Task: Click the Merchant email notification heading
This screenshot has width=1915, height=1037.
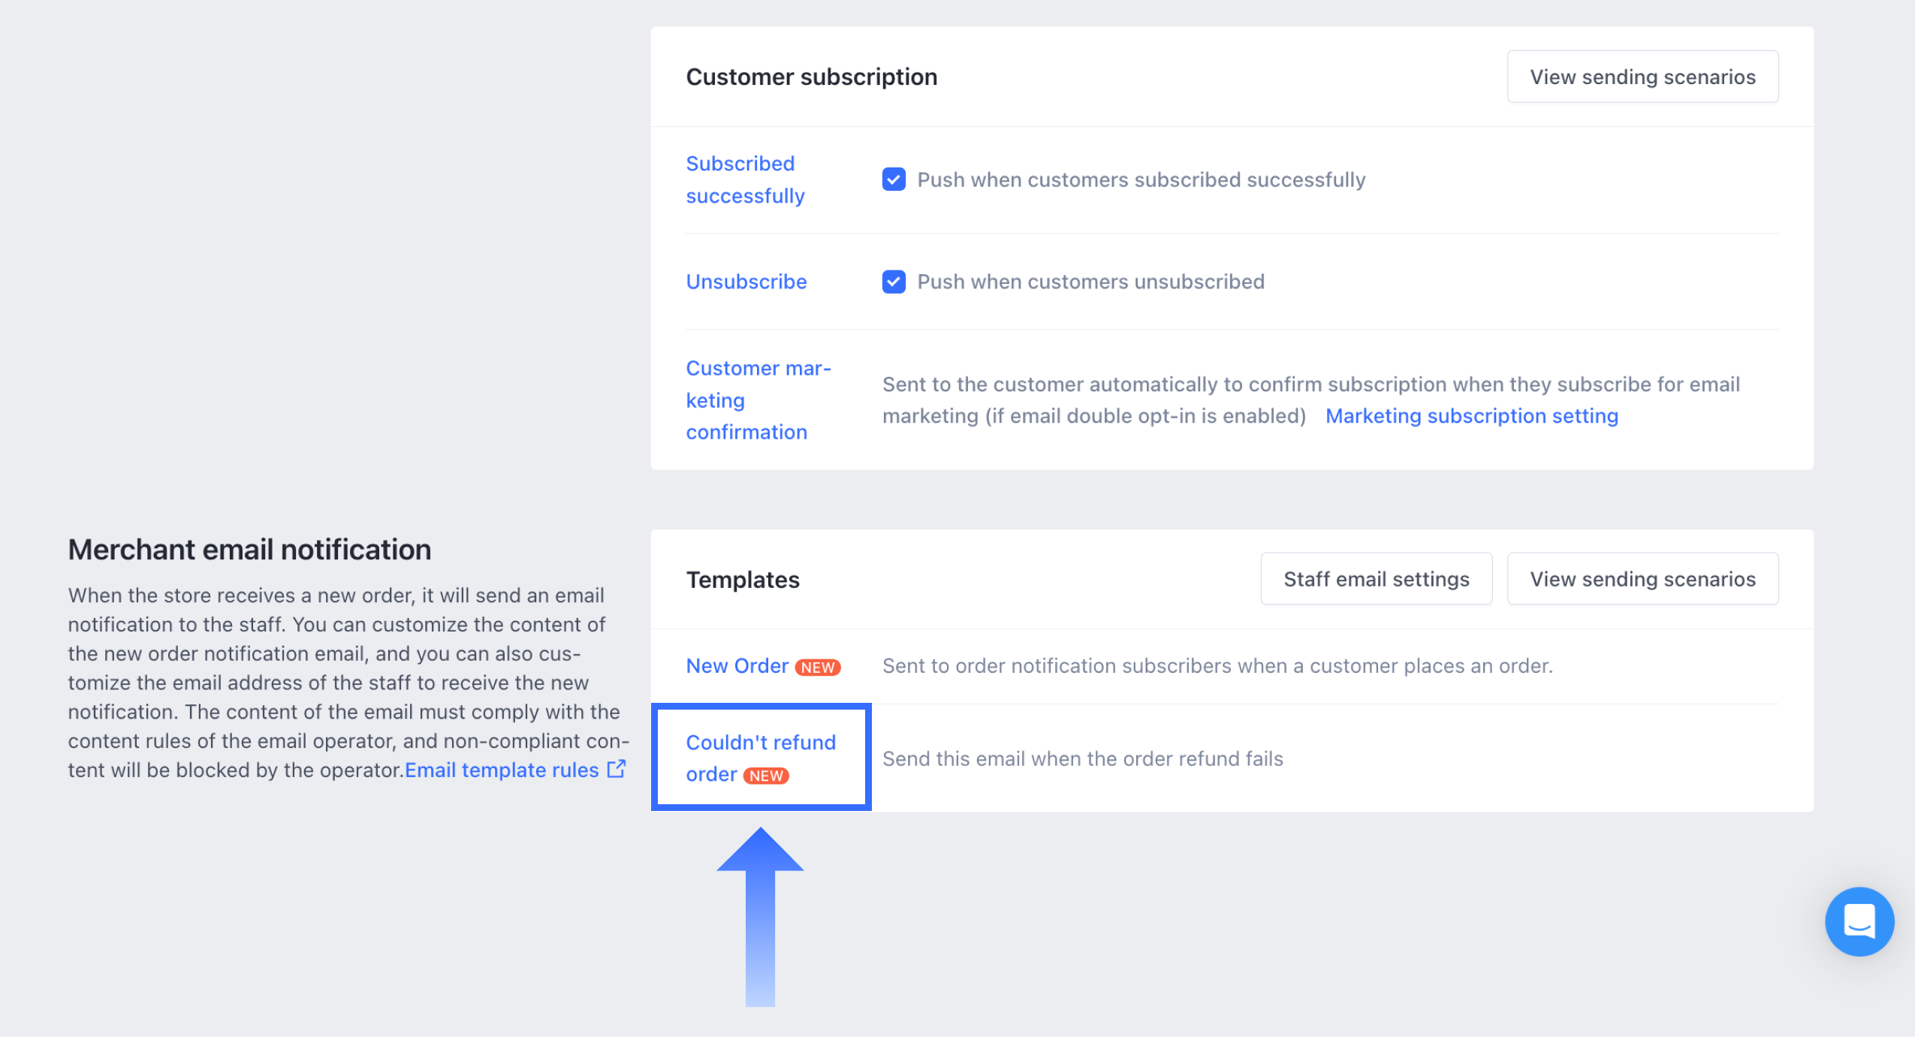Action: click(x=249, y=550)
